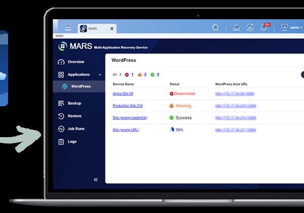The width and height of the screenshot is (304, 213).
Task: Open Alpha Site 59 service link
Action: [123, 94]
